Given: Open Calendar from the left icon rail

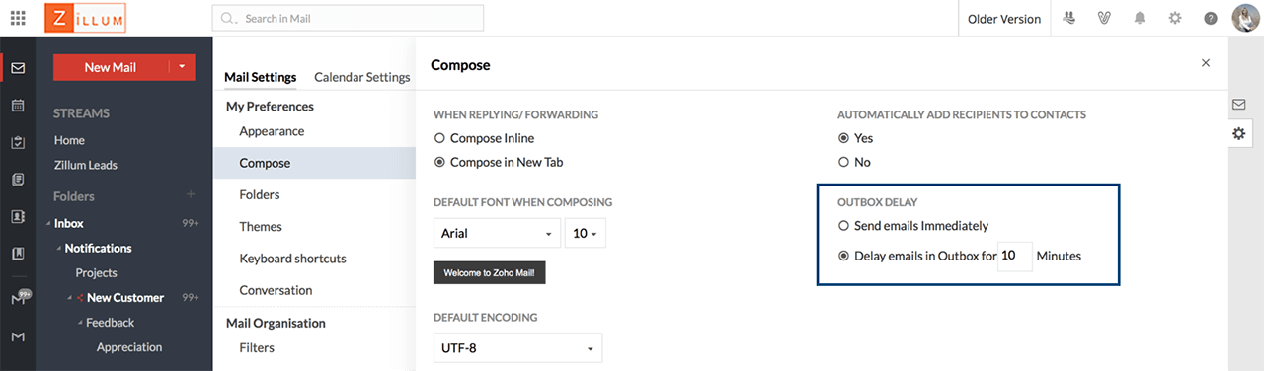Looking at the screenshot, I should (18, 105).
